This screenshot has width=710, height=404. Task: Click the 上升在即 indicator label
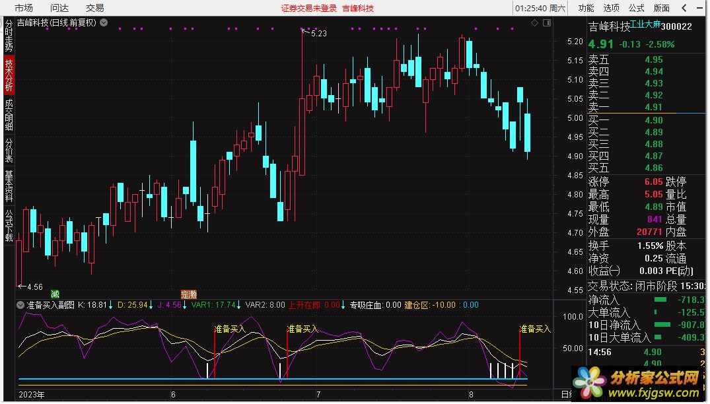point(304,306)
